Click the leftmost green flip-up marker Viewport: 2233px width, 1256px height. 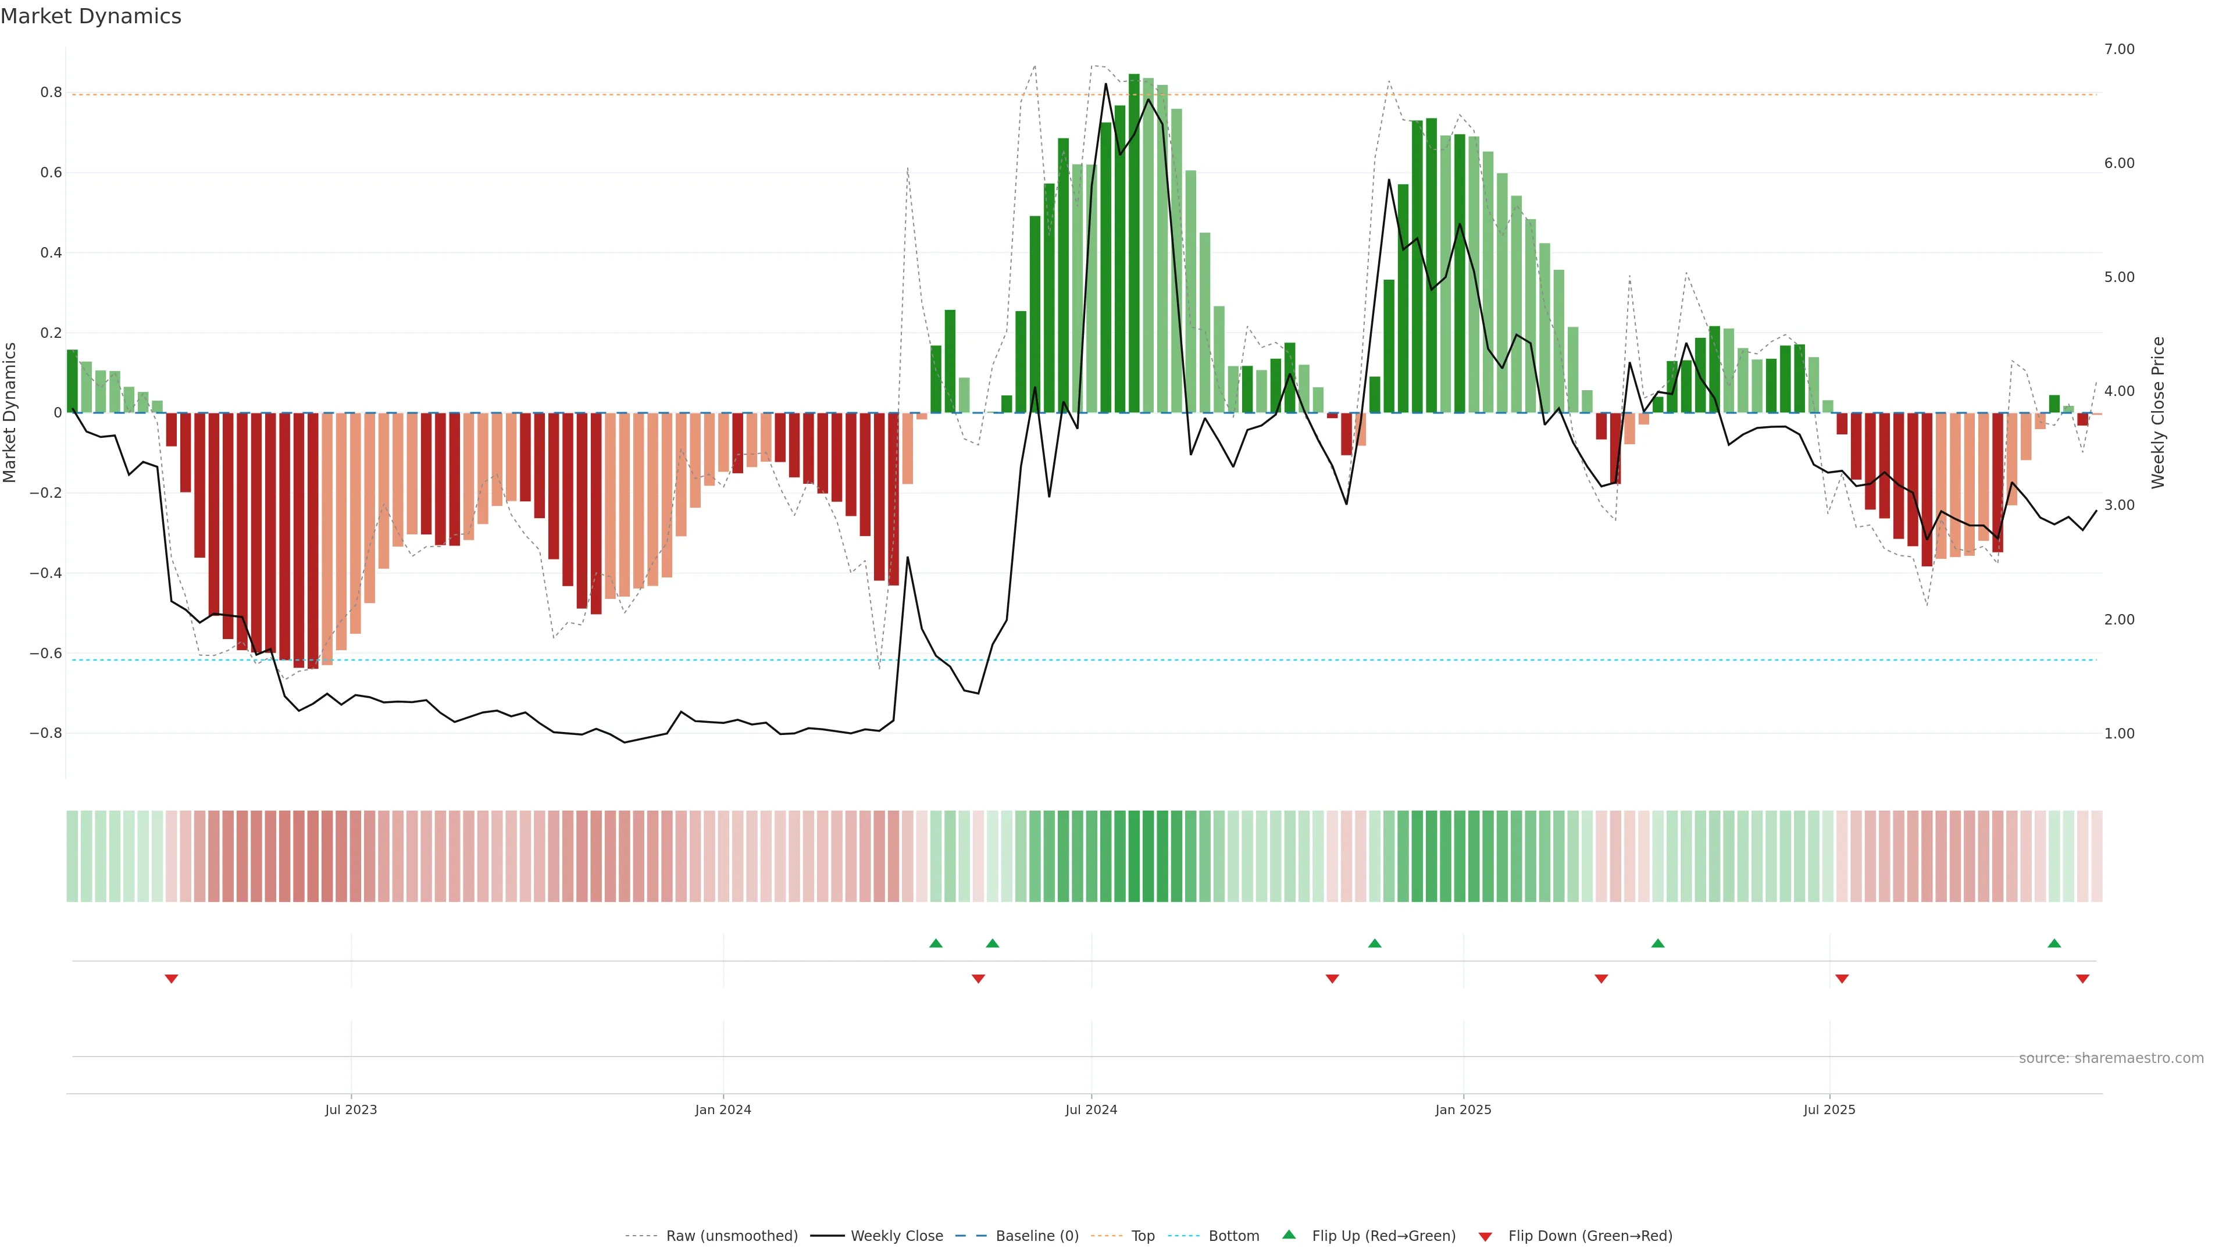point(935,943)
